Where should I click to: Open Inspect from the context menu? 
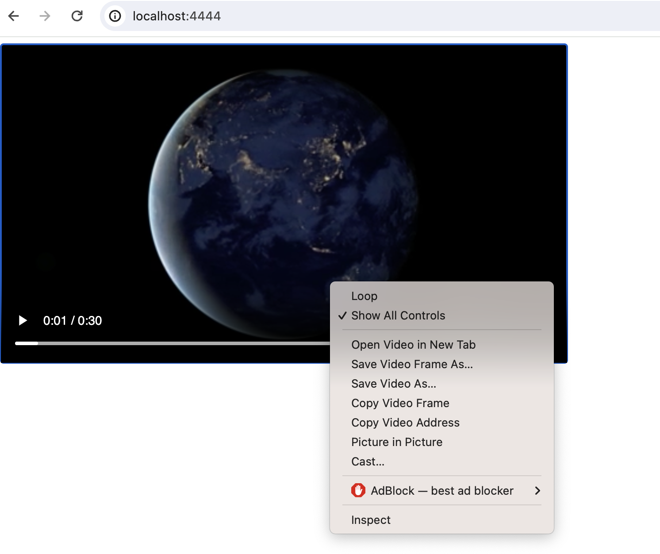[371, 520]
